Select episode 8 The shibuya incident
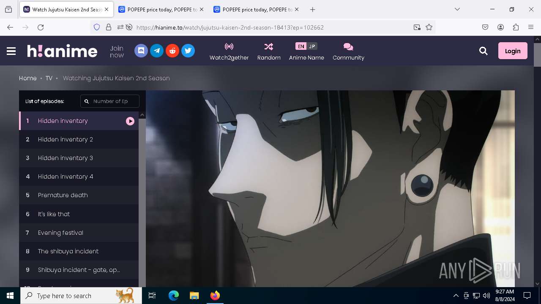 point(79,251)
